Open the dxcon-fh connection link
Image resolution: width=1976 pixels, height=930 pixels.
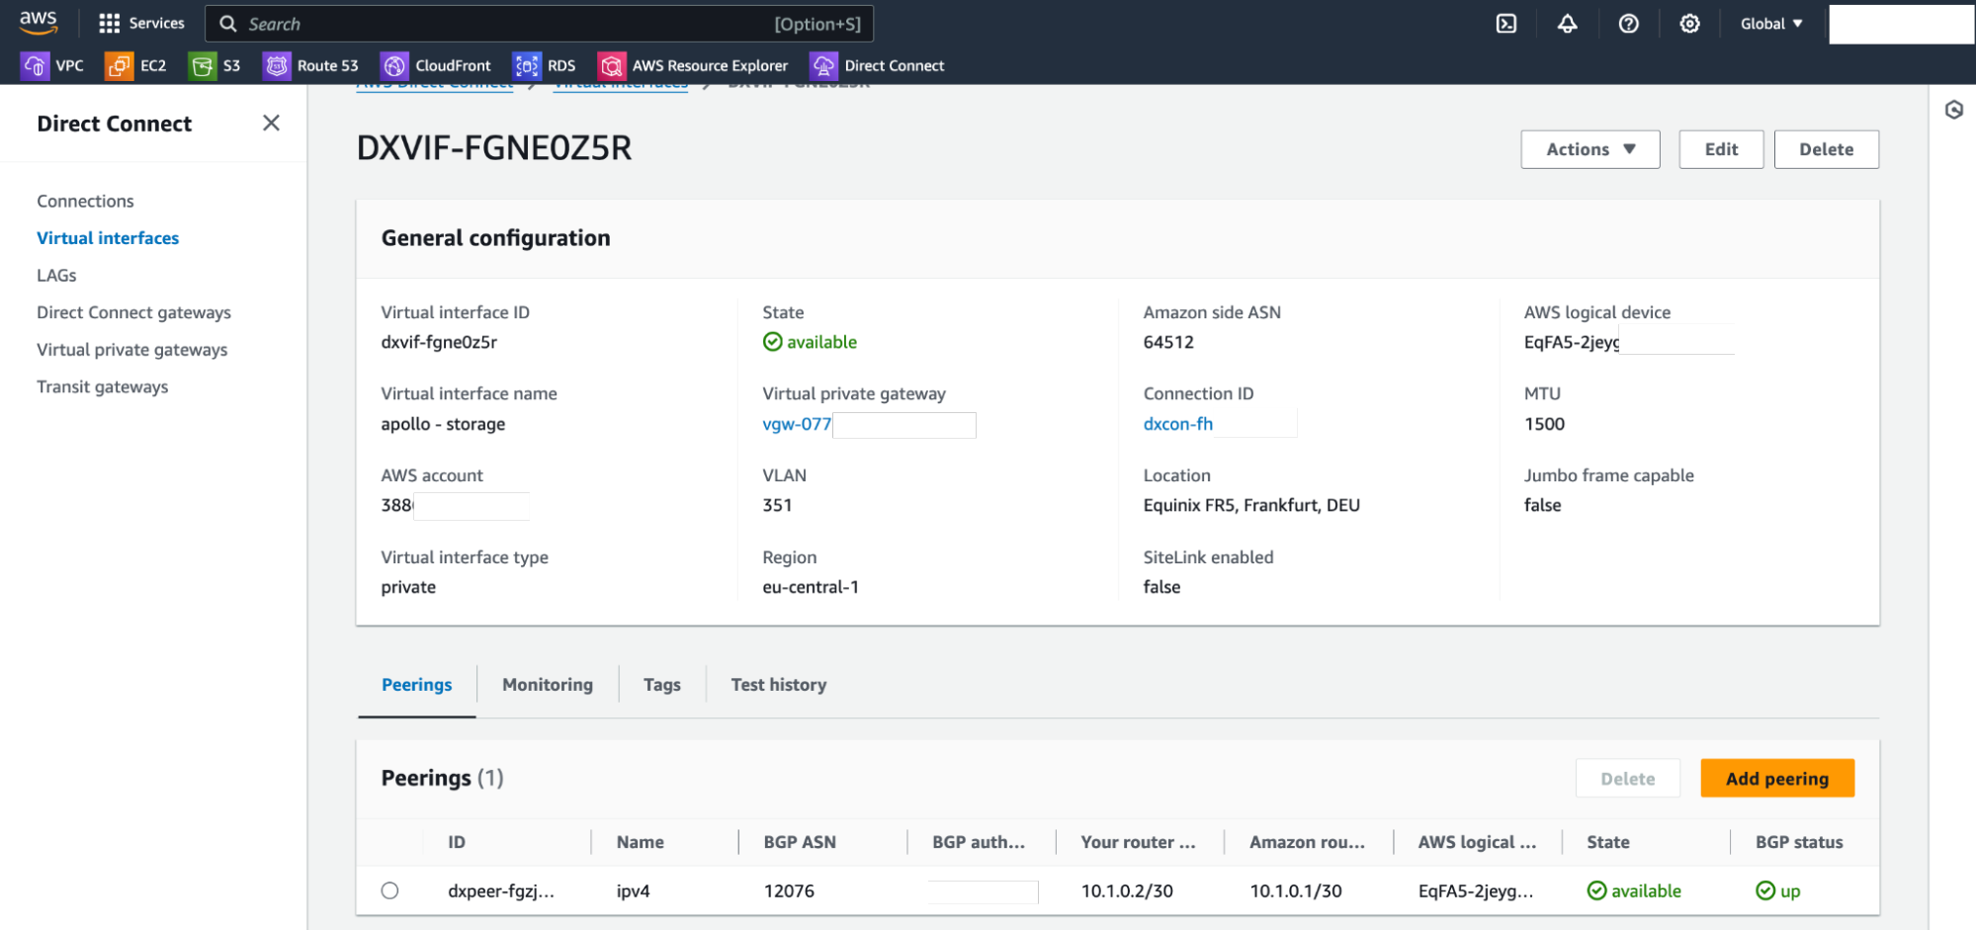[1177, 424]
